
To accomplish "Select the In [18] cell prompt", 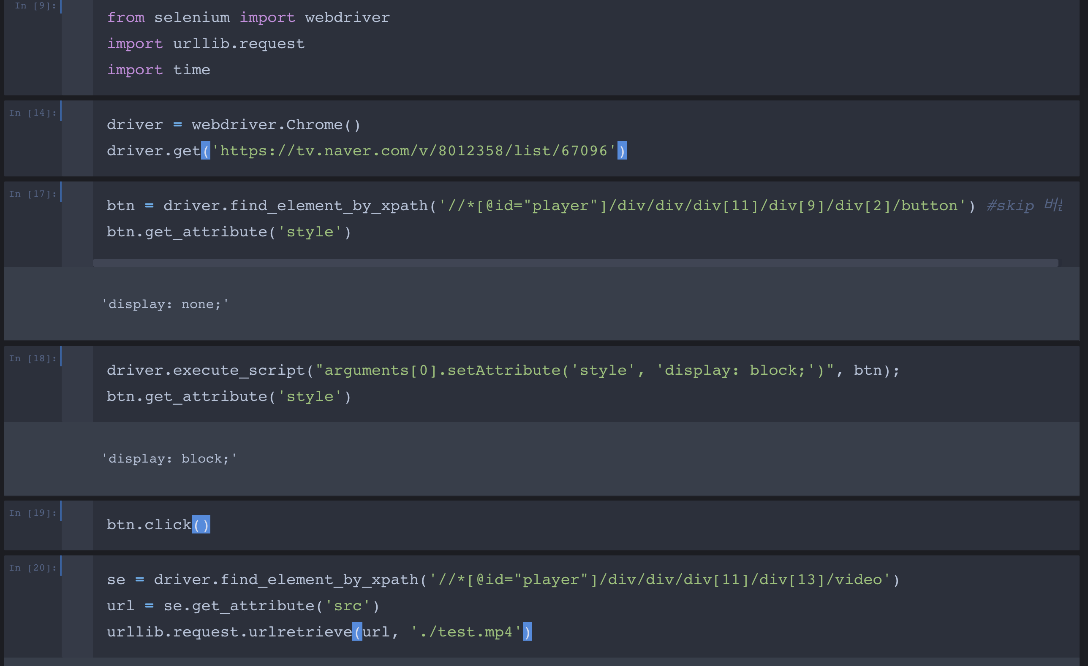I will point(33,358).
